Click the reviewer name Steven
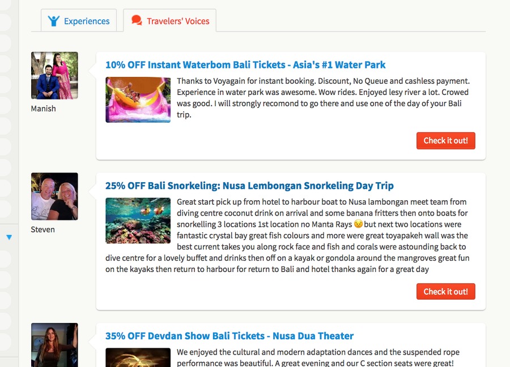 [42, 230]
